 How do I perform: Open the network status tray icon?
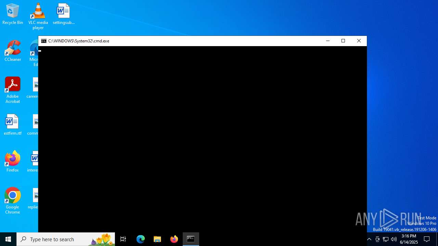coord(386,239)
